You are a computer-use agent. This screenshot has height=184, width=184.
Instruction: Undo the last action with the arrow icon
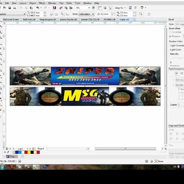(38, 8)
